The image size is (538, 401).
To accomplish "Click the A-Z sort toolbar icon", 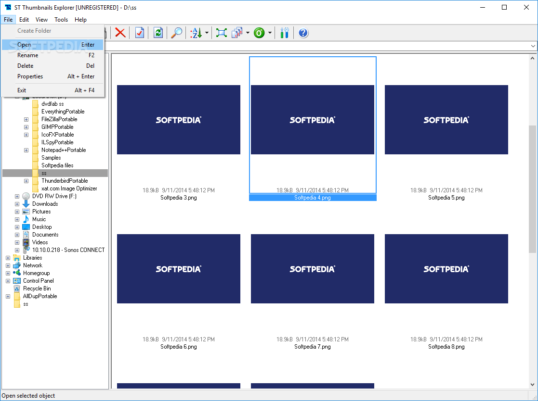I will click(196, 33).
